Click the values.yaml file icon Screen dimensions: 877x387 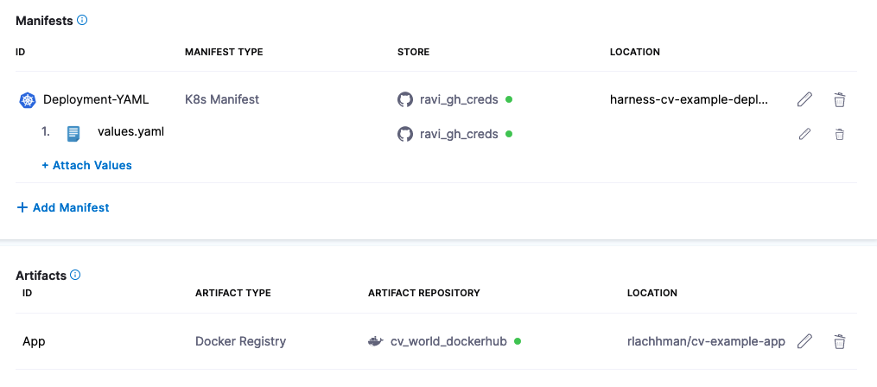74,133
